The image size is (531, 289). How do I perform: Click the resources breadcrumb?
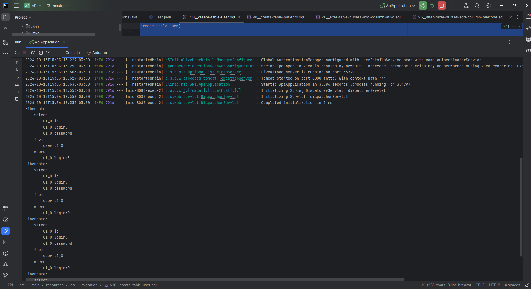coord(55,285)
